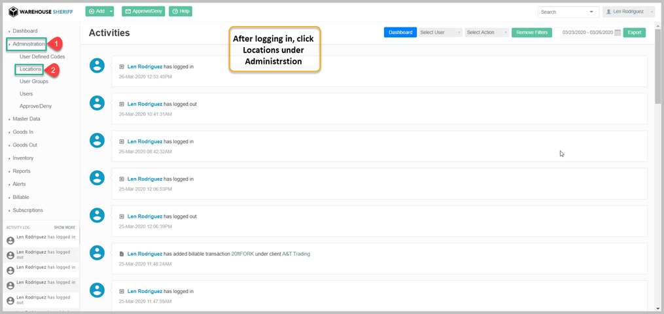Open the Select Action dropdown
The height and width of the screenshot is (314, 664).
click(x=486, y=33)
